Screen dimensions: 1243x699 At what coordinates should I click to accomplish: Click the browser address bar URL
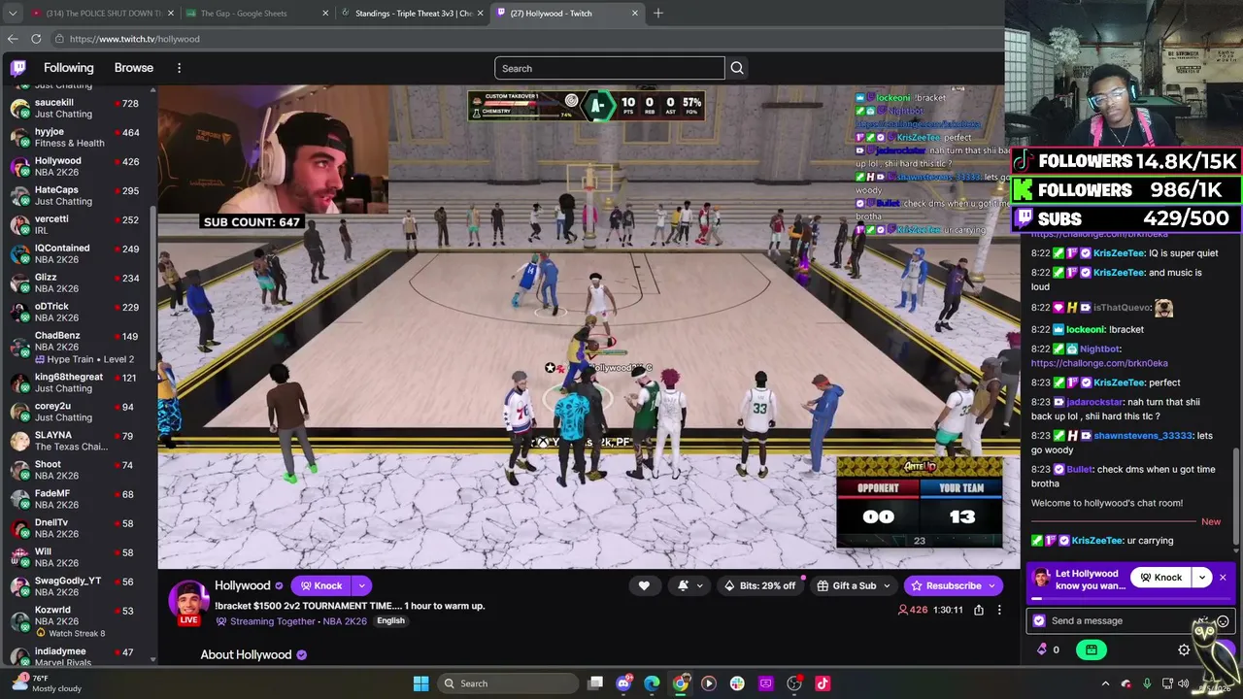(135, 39)
